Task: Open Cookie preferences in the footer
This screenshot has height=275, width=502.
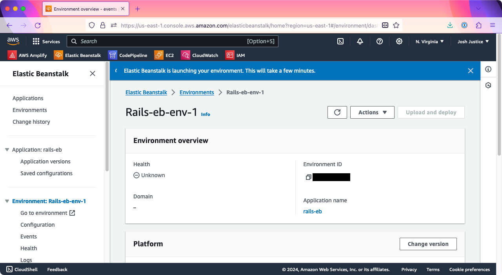Action: pos(469,269)
